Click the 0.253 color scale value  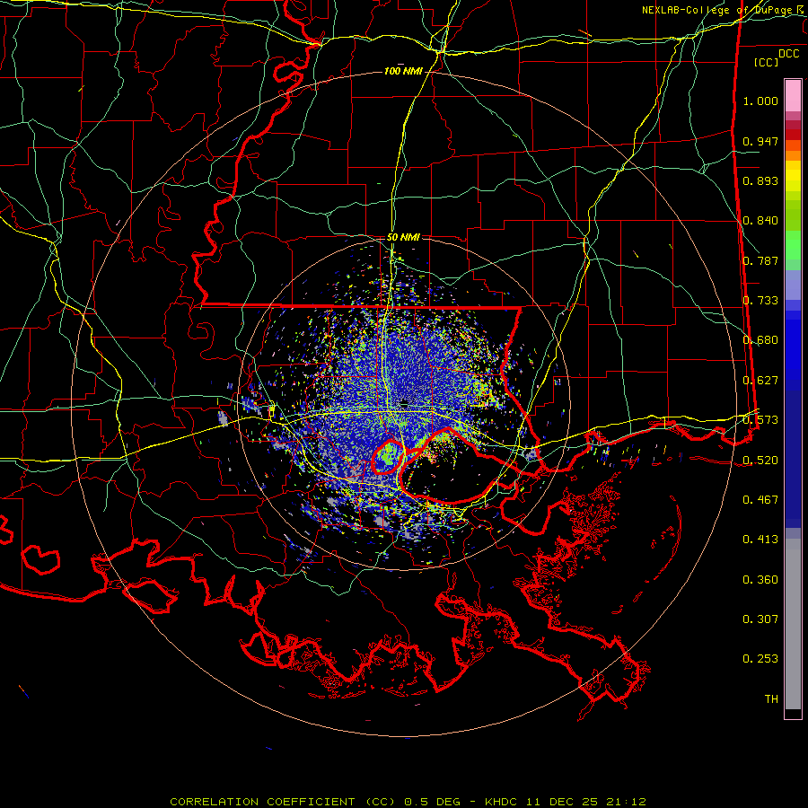pos(760,659)
